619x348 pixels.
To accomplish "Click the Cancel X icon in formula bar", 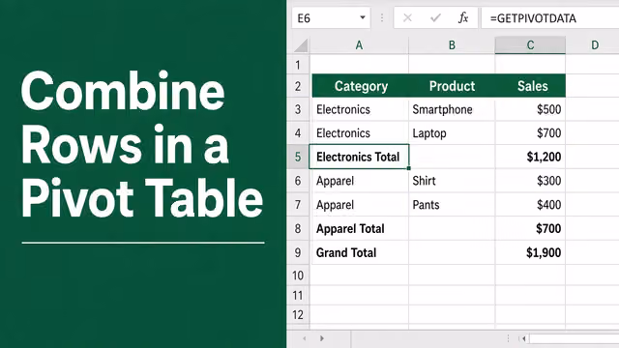I will click(x=407, y=17).
